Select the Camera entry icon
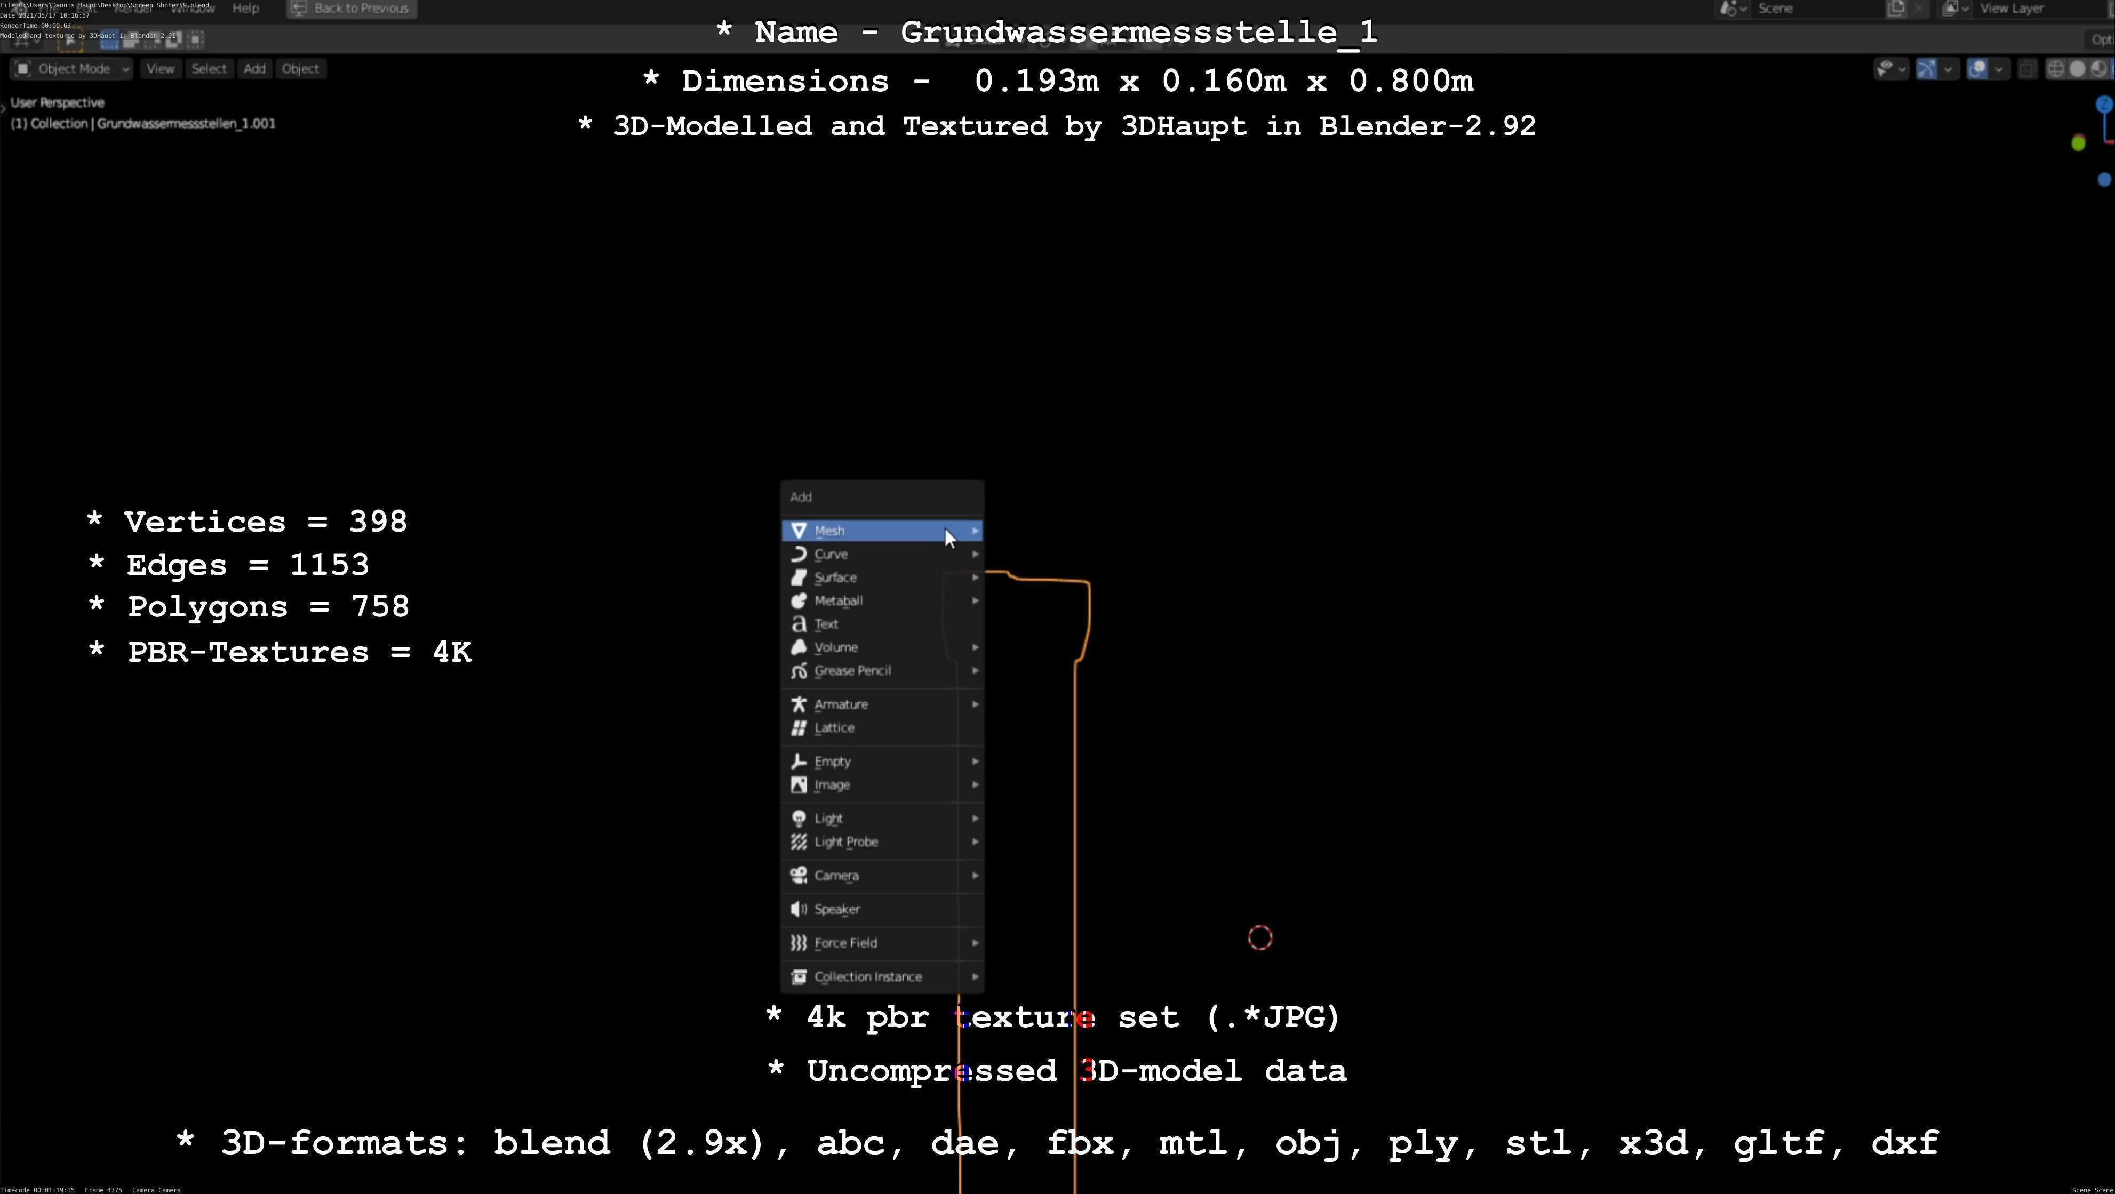The height and width of the screenshot is (1194, 2115). click(798, 876)
